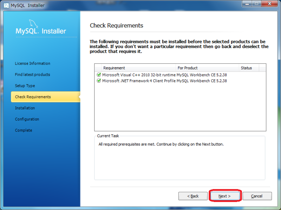Select License Information step in sidebar

(x=33, y=63)
